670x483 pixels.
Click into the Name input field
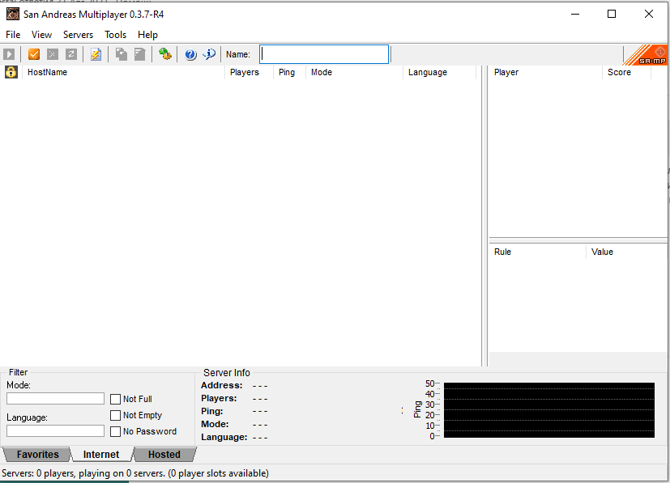pos(324,54)
